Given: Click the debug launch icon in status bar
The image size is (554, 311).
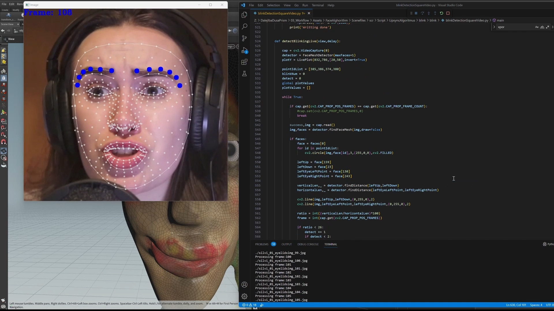Looking at the screenshot, I should tap(262, 305).
